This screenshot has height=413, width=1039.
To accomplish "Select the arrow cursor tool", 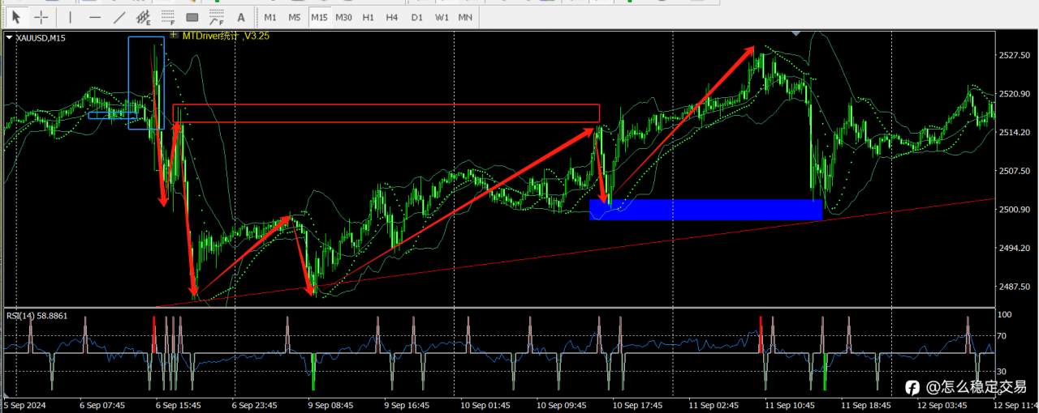I will (x=16, y=16).
